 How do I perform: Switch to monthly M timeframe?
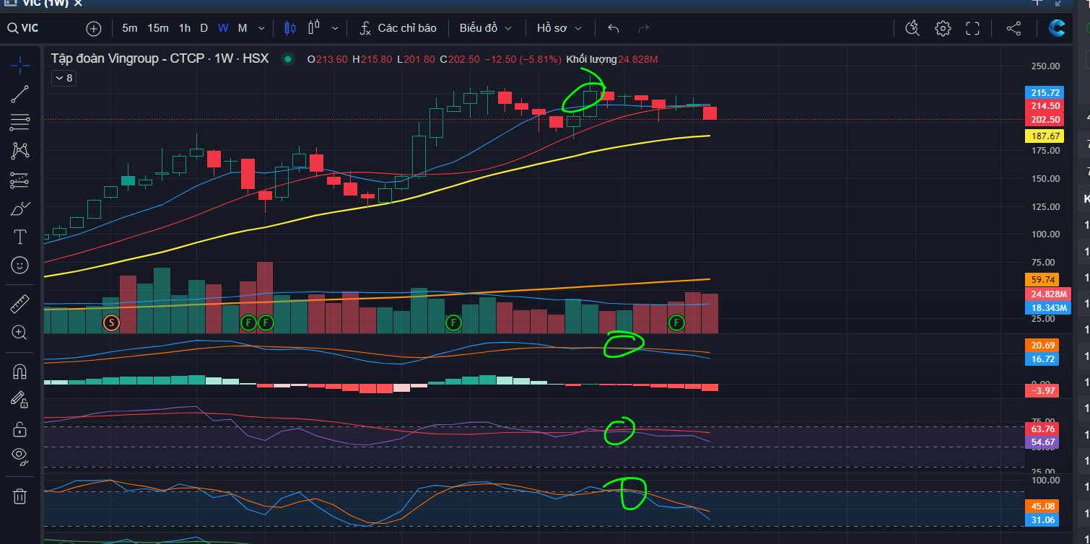click(243, 29)
